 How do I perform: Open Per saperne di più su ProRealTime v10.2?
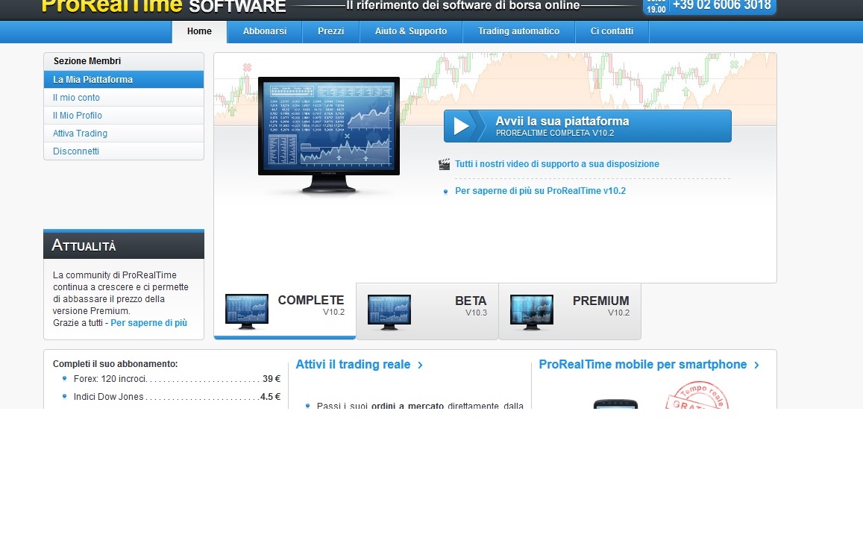[x=540, y=191]
